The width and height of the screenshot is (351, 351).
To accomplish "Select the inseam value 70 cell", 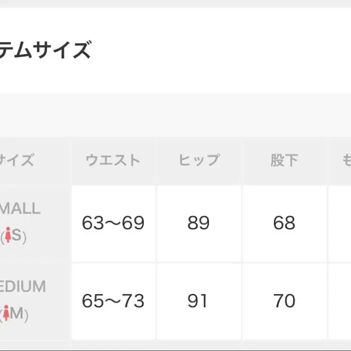I will [x=284, y=301].
